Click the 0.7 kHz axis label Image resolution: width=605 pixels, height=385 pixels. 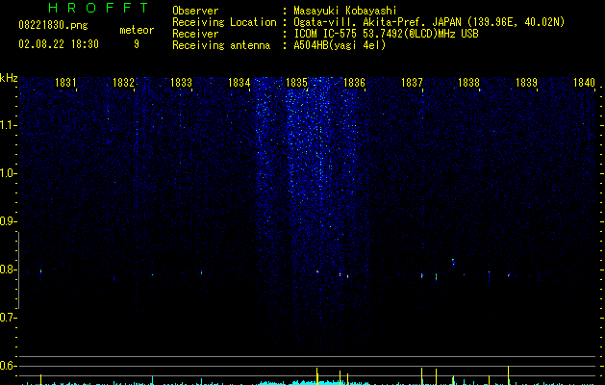tap(8, 318)
